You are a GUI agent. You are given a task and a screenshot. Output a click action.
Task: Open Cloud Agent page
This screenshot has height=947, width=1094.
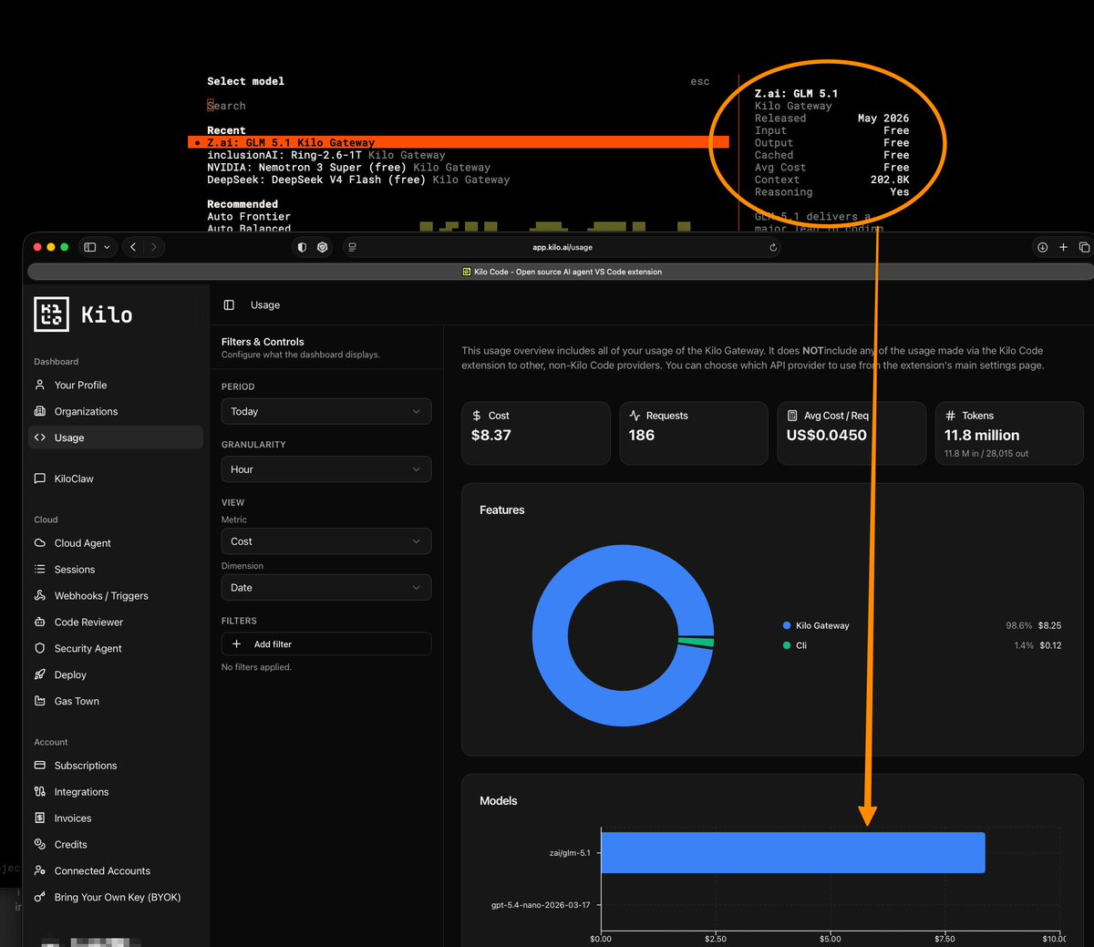[x=82, y=543]
